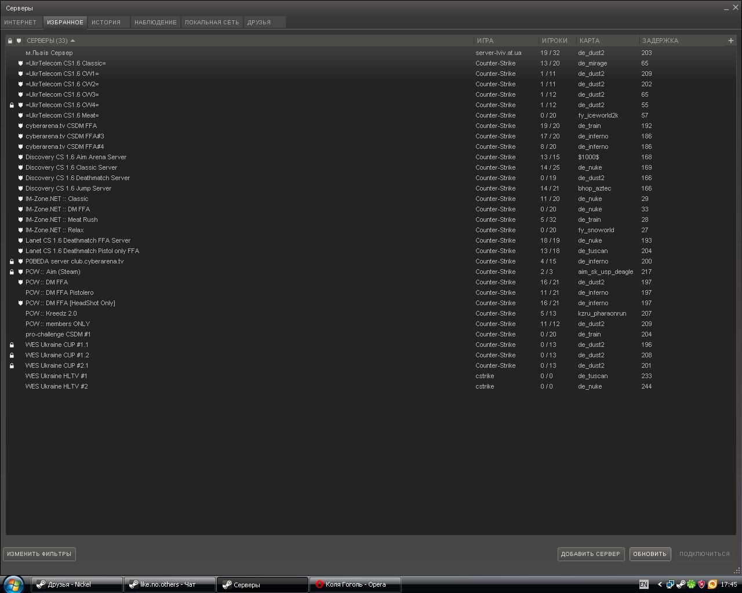Switch to the Локальная сеть tab
This screenshot has height=593, width=742.
(212, 22)
